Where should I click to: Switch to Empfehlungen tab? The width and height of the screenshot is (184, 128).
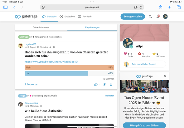point(92,27)
